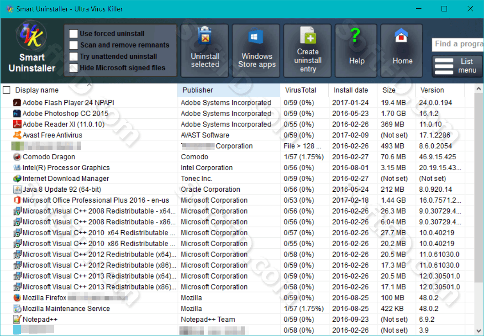The height and width of the screenshot is (336, 484).
Task: Click the Java 8 Update 92 icon
Action: (17, 189)
